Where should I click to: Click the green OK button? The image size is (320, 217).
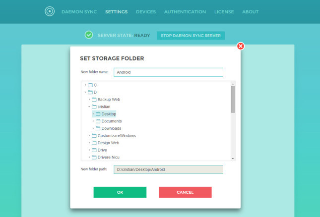tap(120, 192)
